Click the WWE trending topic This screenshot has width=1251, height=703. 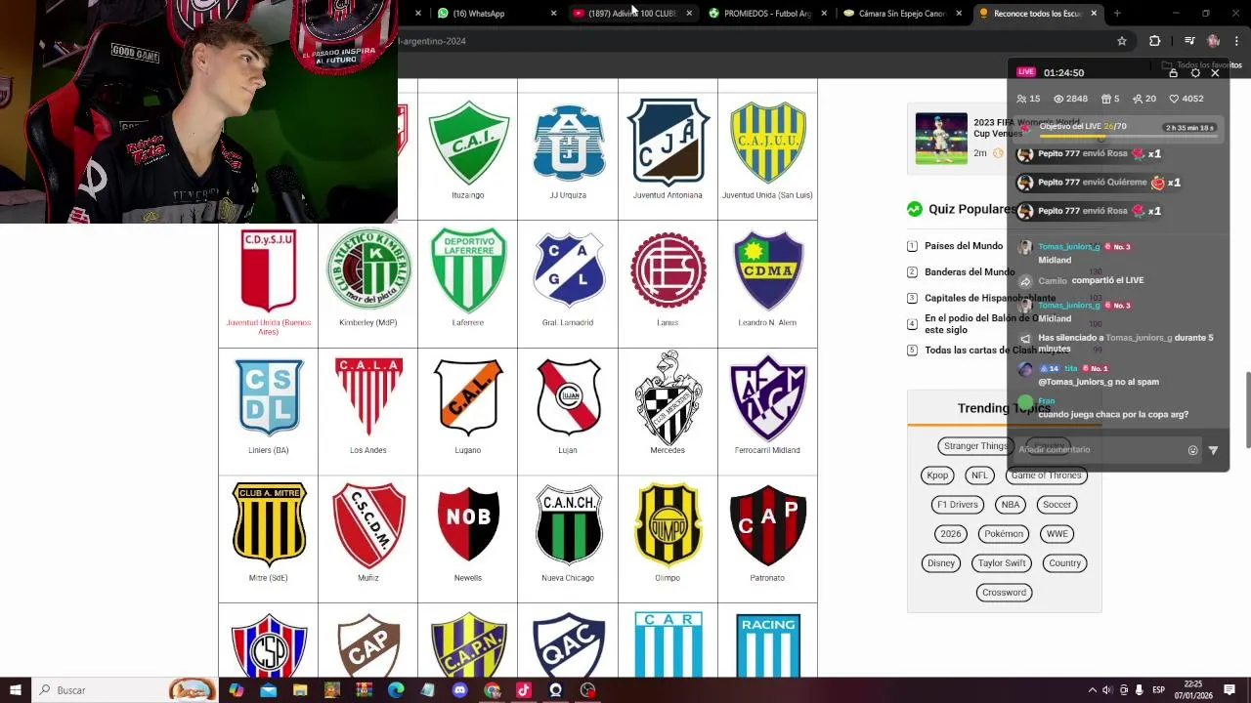coord(1057,534)
